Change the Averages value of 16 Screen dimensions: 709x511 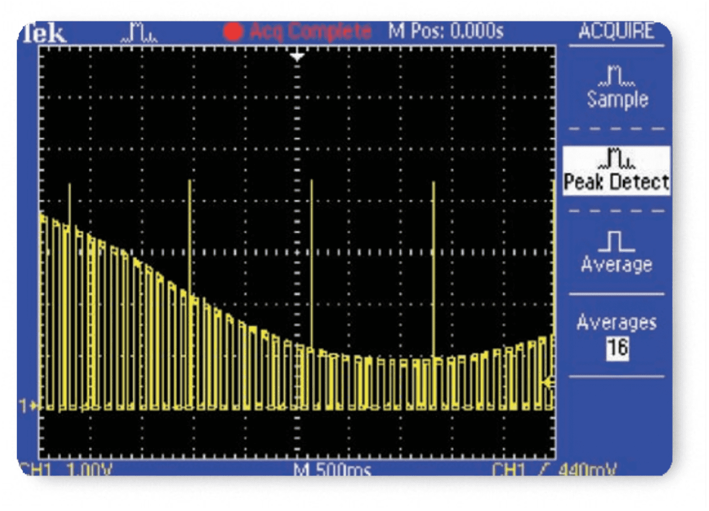pyautogui.click(x=617, y=347)
